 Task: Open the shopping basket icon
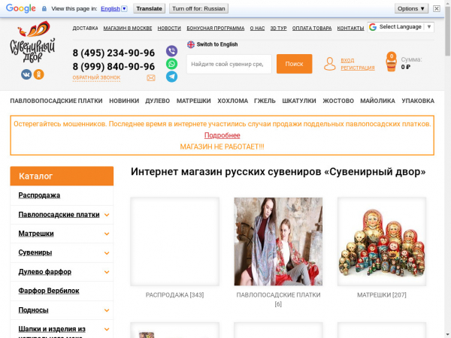[x=391, y=62]
